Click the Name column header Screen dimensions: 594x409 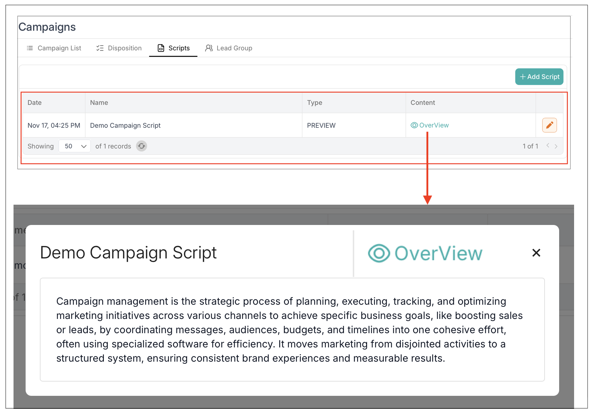99,103
